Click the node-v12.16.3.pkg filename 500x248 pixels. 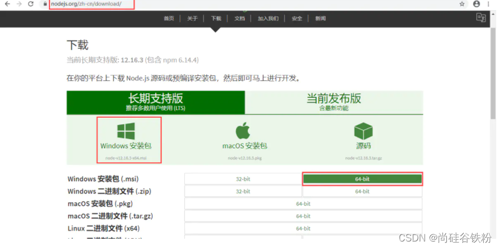pyautogui.click(x=245, y=158)
